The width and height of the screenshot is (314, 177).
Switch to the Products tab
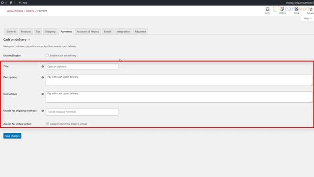tap(26, 31)
